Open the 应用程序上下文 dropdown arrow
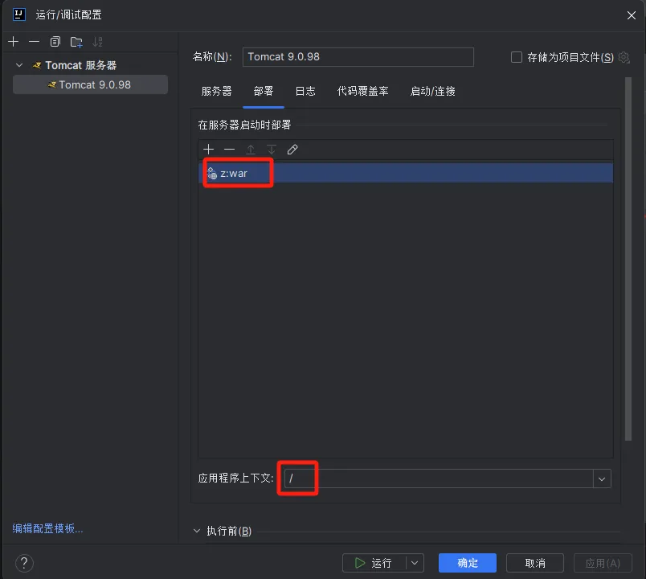646x579 pixels. pos(602,478)
